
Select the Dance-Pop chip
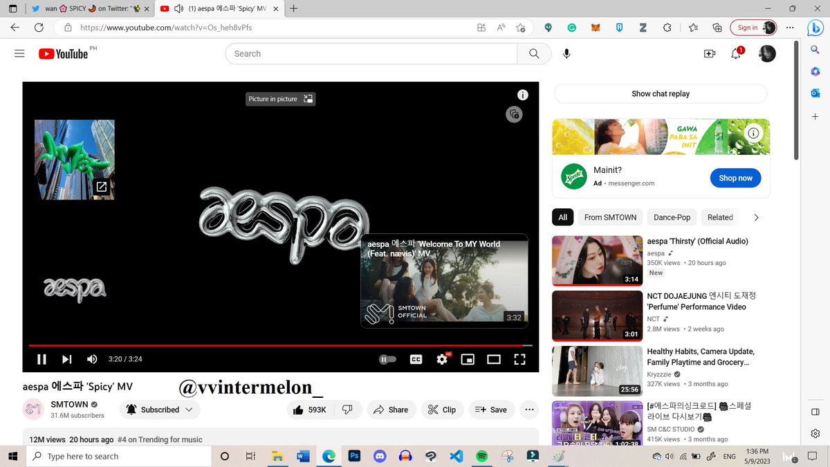pos(672,217)
